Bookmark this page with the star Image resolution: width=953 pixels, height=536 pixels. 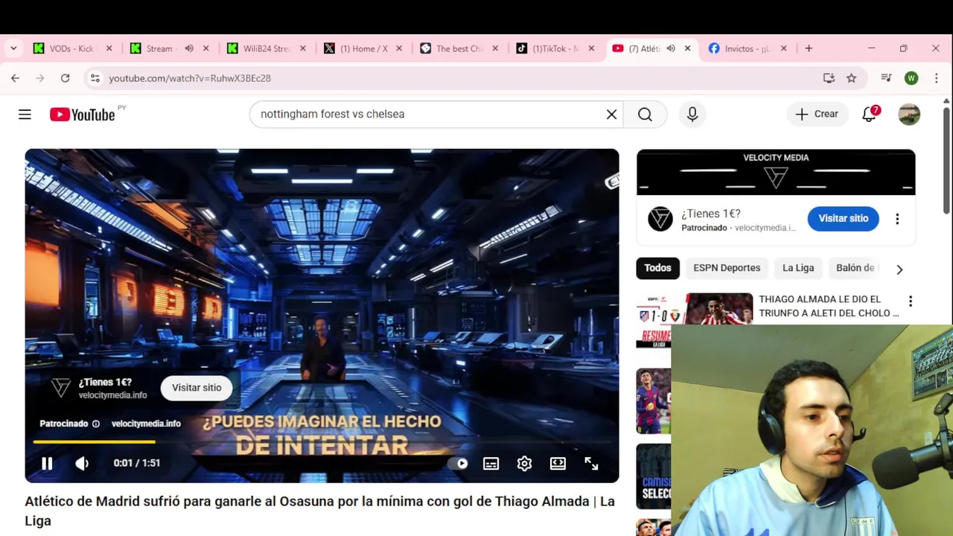click(852, 78)
